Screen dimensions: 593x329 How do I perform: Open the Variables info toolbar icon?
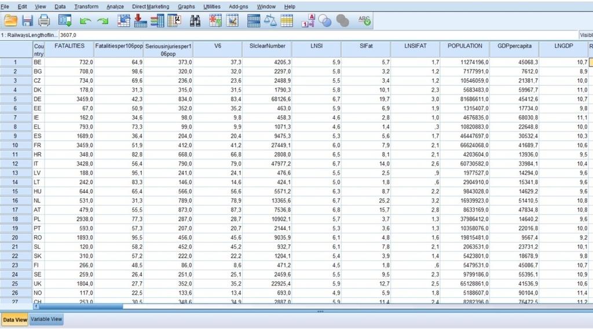[158, 21]
